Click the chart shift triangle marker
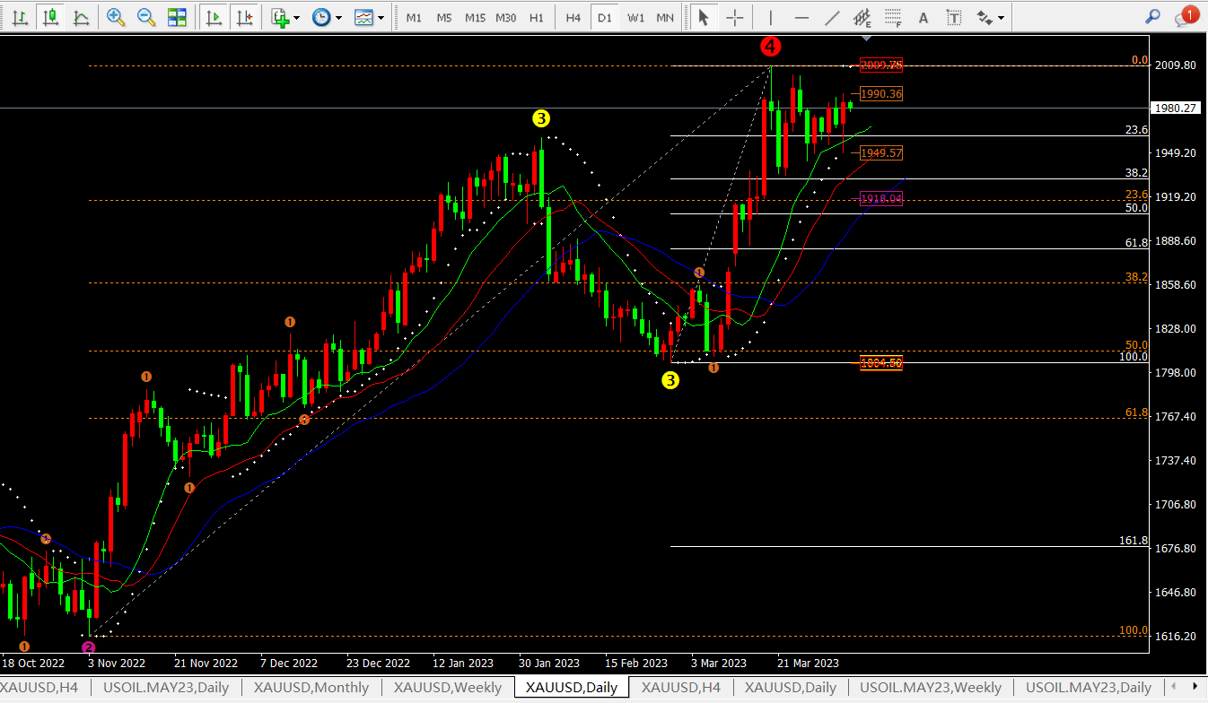The height and width of the screenshot is (703, 1208). pos(866,39)
